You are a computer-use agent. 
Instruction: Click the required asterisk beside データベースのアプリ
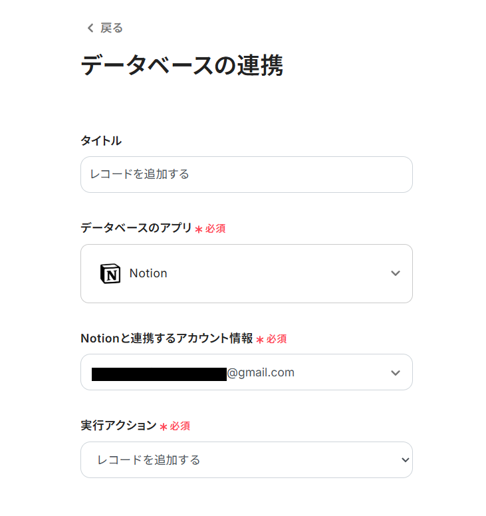[198, 229]
